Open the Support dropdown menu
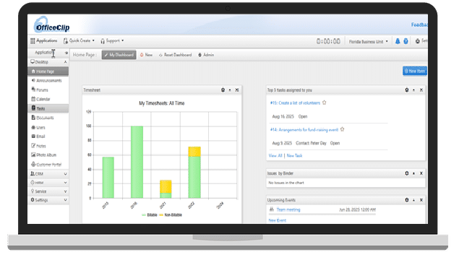The width and height of the screenshot is (459, 260). point(112,40)
